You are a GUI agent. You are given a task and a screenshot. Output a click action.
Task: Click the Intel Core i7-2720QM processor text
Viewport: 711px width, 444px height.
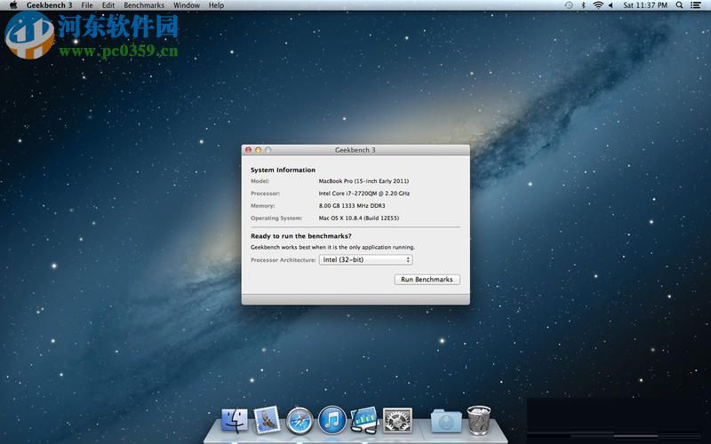(364, 194)
